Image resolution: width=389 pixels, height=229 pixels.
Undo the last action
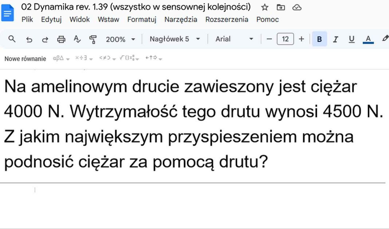[x=29, y=39]
